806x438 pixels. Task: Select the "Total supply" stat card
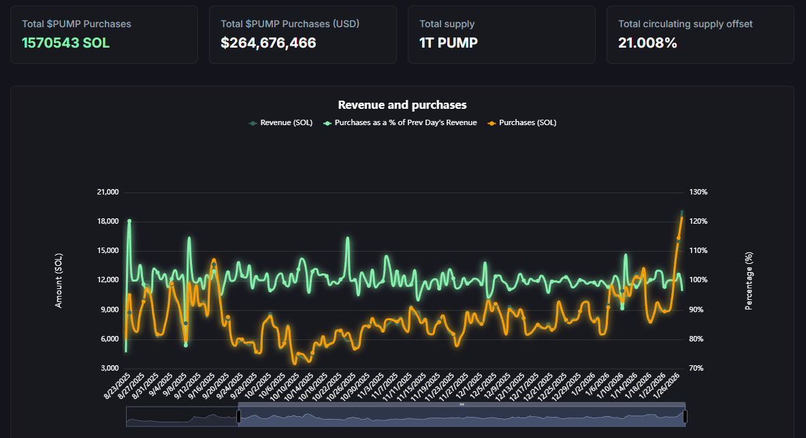tap(501, 34)
